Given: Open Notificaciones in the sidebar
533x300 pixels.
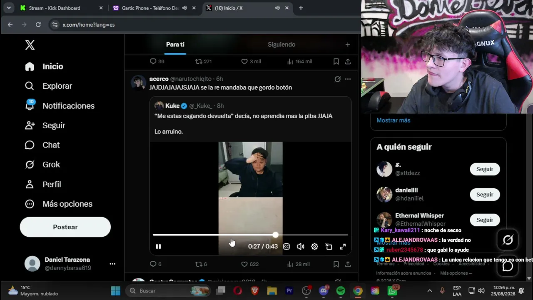Looking at the screenshot, I should pyautogui.click(x=60, y=106).
